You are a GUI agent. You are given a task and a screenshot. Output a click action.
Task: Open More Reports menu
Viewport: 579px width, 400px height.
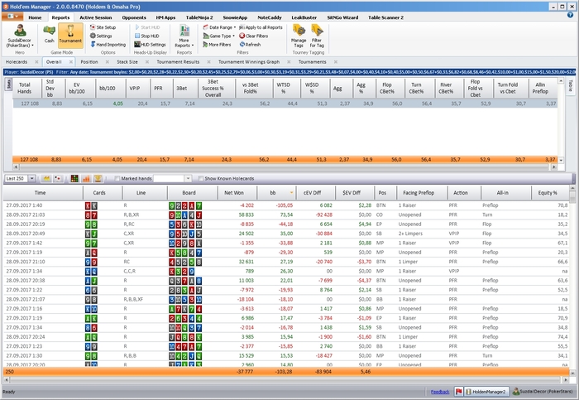pos(184,36)
